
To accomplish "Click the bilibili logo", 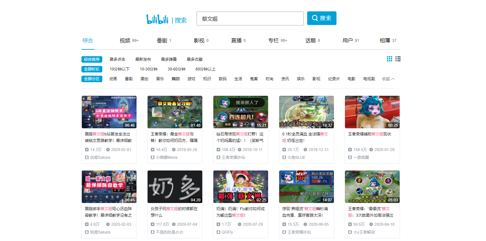I will tap(157, 19).
